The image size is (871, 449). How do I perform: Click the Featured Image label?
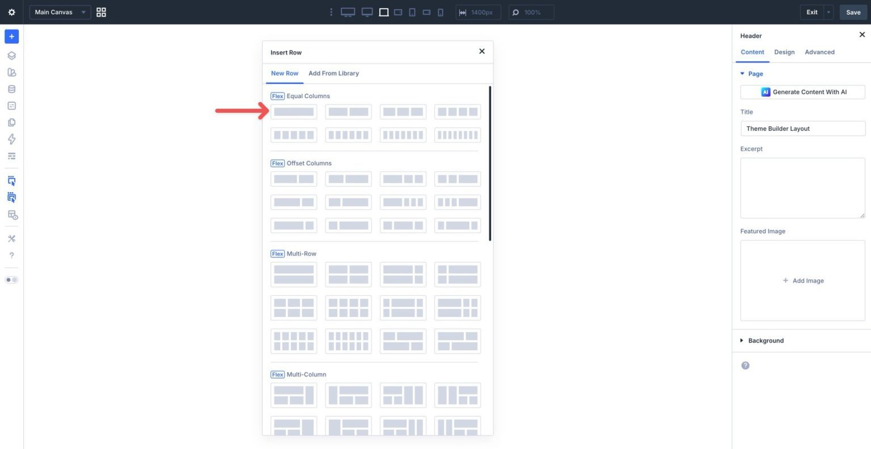pyautogui.click(x=763, y=231)
